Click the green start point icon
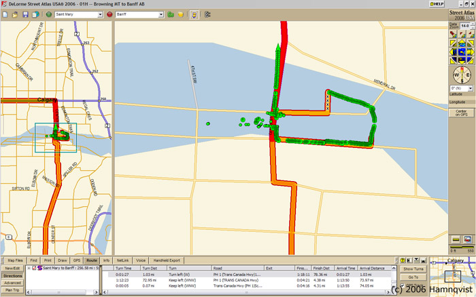The image size is (476, 297). point(48,14)
